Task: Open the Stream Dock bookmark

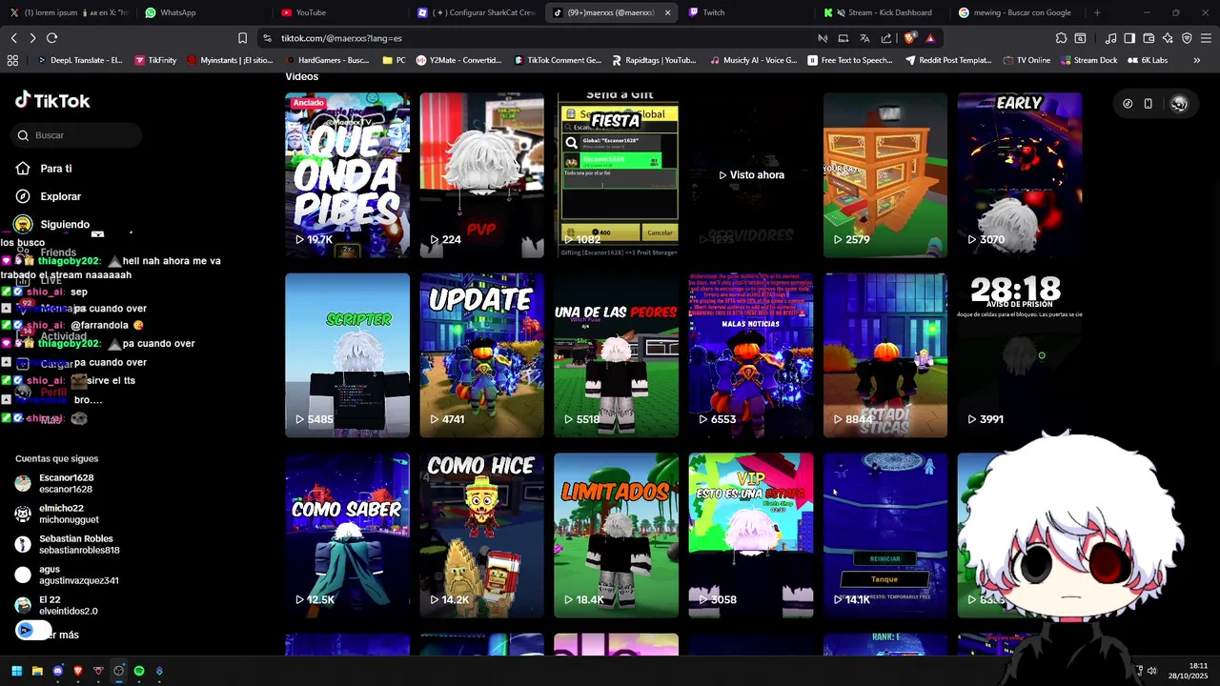Action: [1088, 60]
